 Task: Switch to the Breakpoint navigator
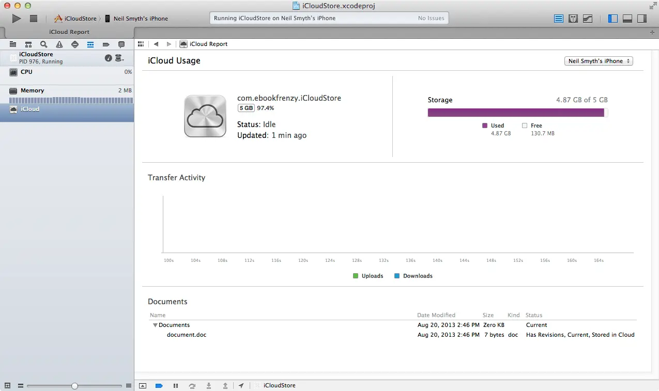tap(106, 44)
